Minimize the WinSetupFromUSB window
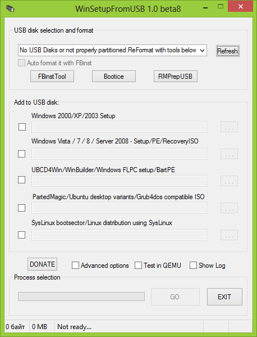The width and height of the screenshot is (257, 337). pos(205,7)
